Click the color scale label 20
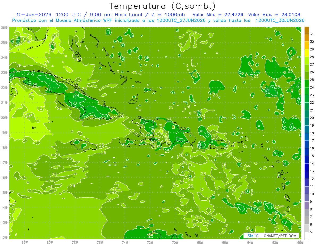This screenshot has width=319, height=246. point(312,118)
